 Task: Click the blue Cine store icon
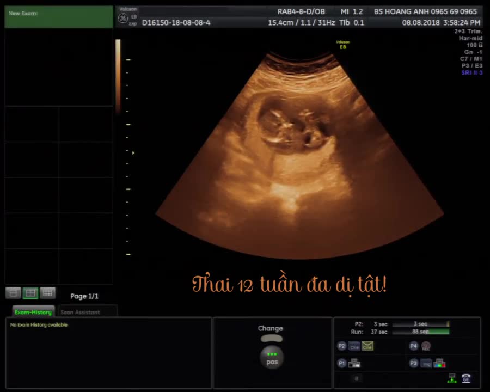point(354,346)
